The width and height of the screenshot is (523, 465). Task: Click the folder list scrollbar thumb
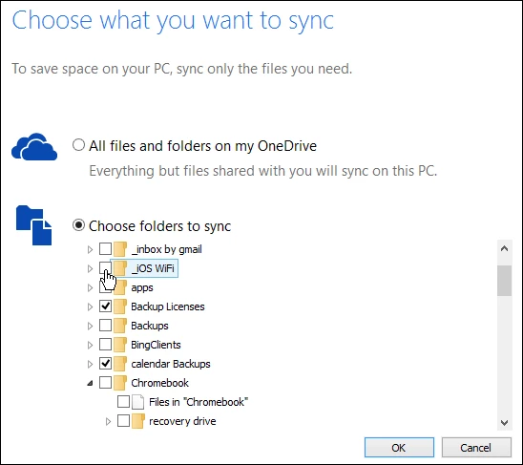pos(504,281)
